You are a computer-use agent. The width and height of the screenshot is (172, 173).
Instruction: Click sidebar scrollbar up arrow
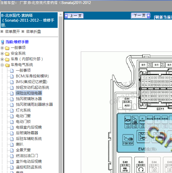[60, 14]
